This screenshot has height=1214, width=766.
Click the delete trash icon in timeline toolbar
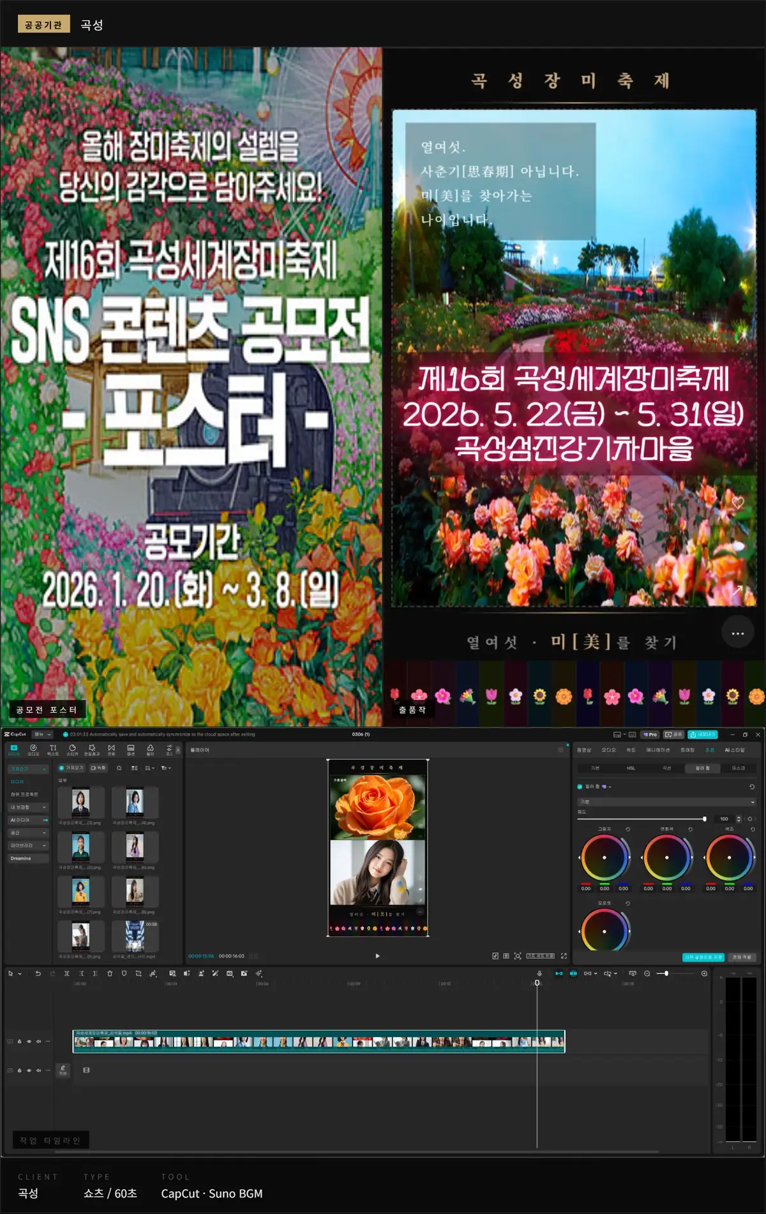tap(110, 973)
